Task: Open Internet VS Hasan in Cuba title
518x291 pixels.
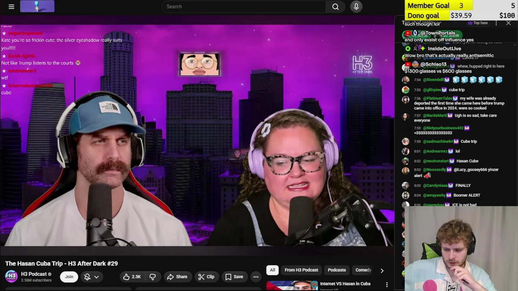Action: pos(345,284)
